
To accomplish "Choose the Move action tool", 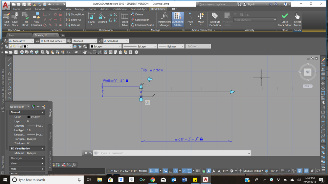I will (201, 19).
